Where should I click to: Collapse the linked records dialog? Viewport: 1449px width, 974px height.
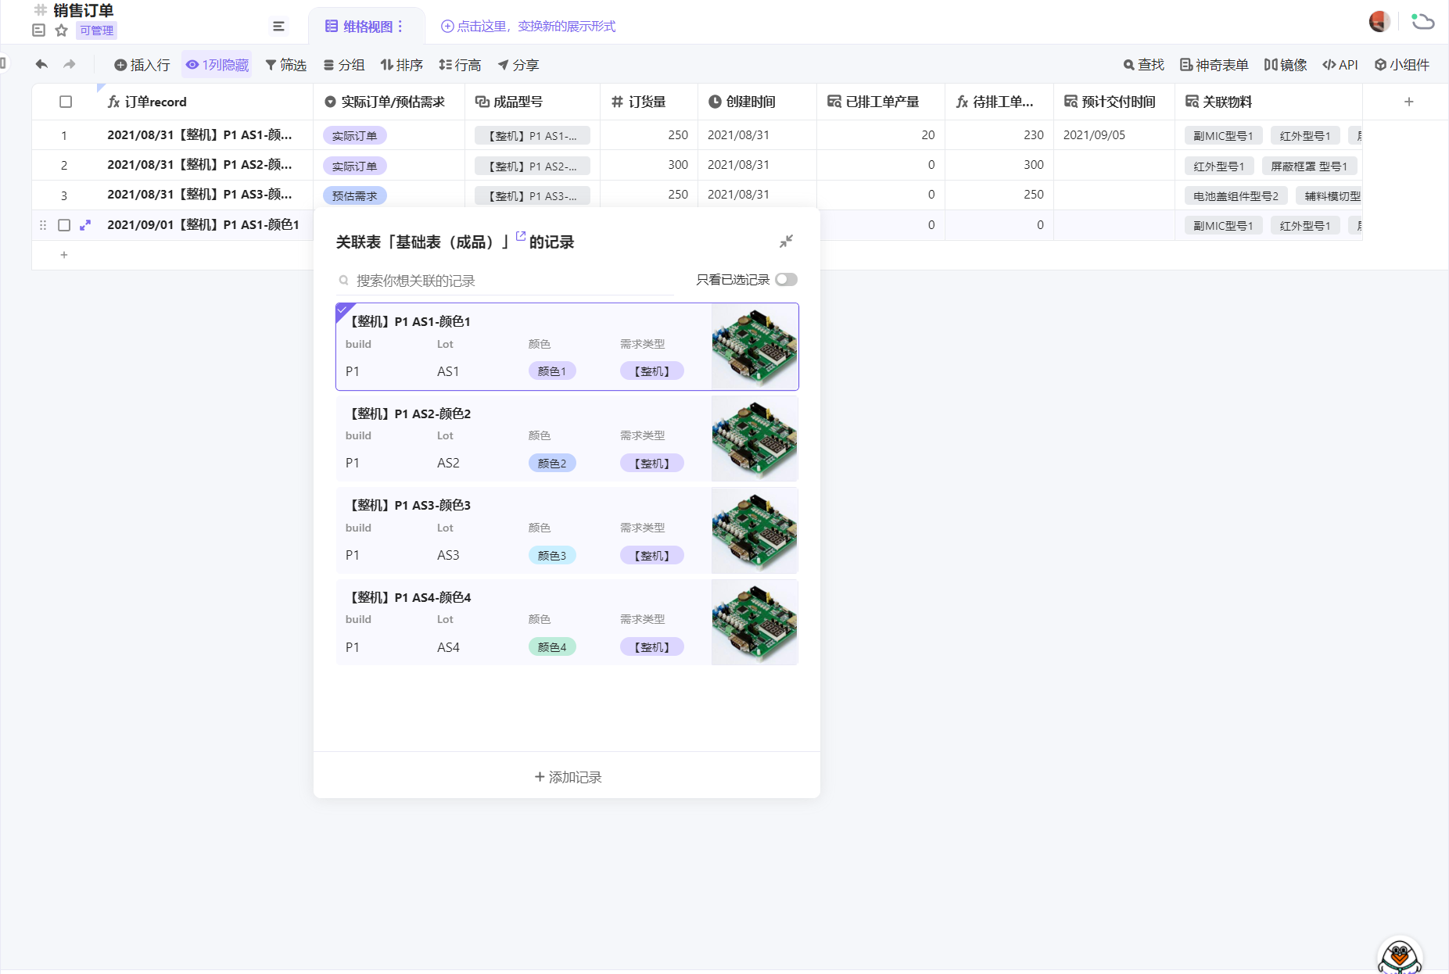coord(786,242)
